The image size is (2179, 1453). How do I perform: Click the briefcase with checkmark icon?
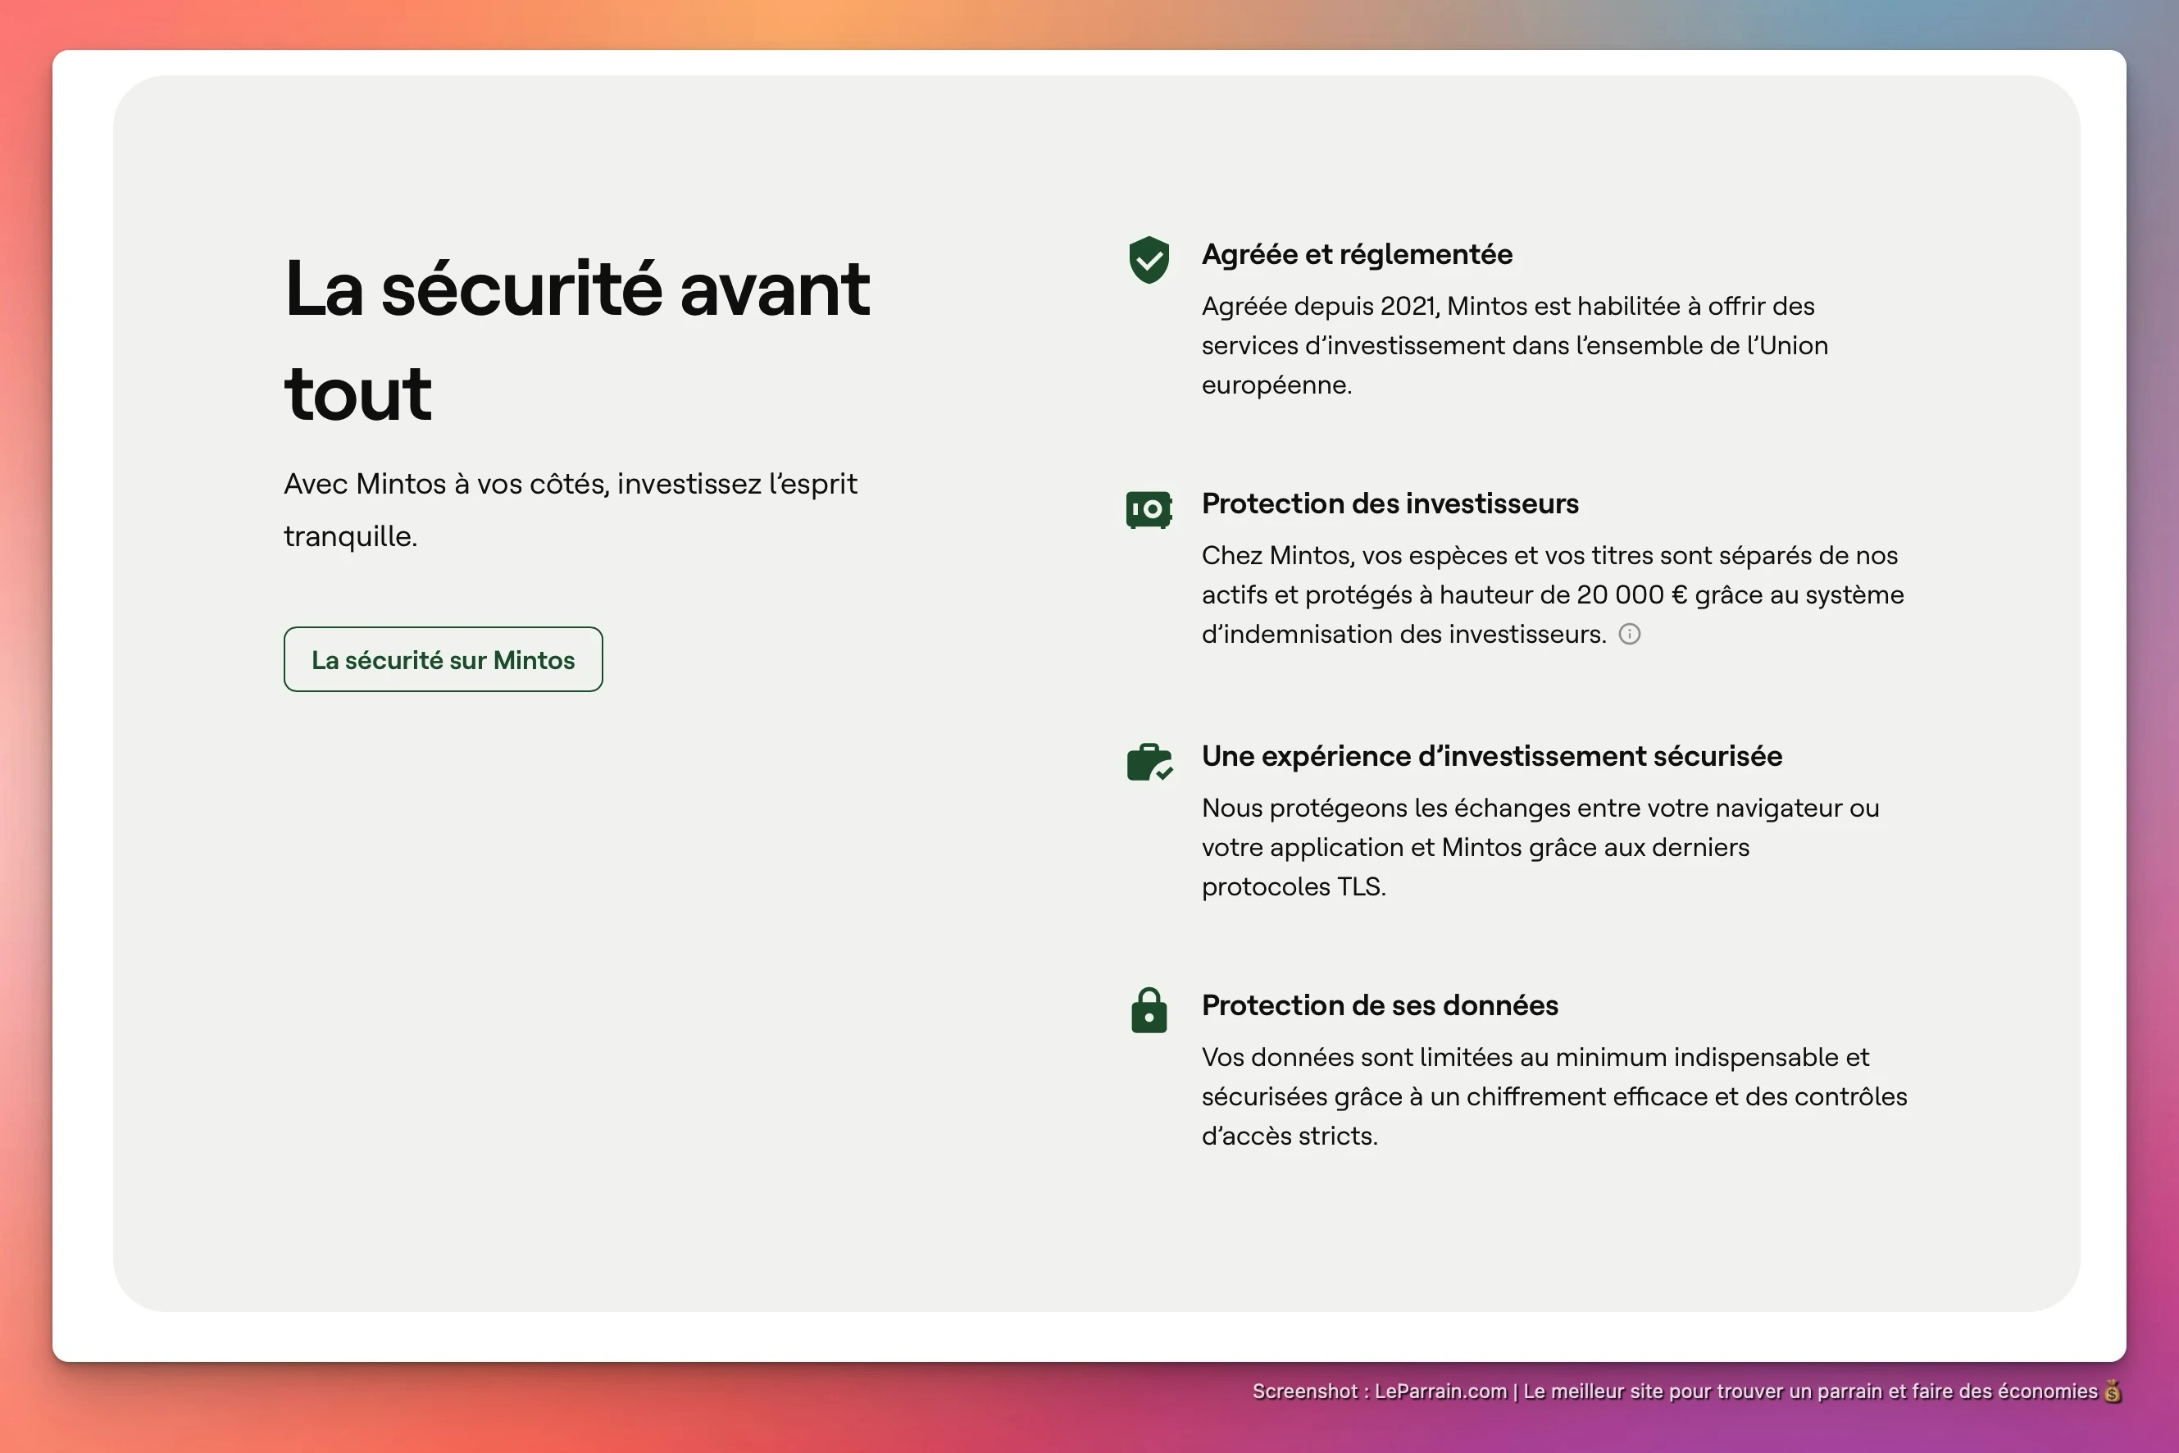1149,763
